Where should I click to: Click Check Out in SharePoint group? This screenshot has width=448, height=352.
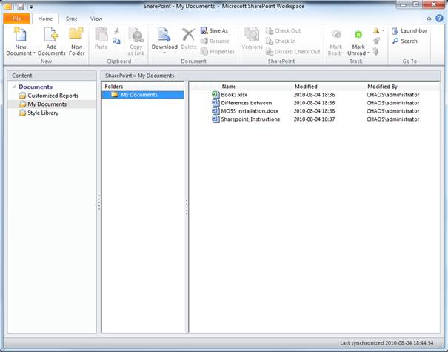tap(283, 30)
